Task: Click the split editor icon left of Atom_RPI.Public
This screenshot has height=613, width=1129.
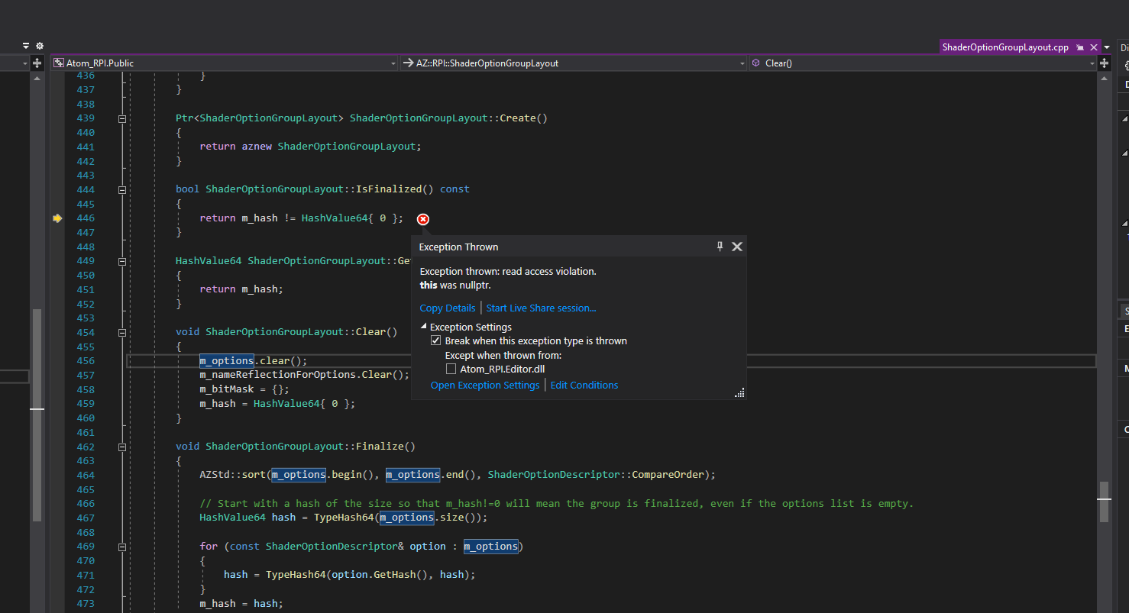Action: point(36,63)
